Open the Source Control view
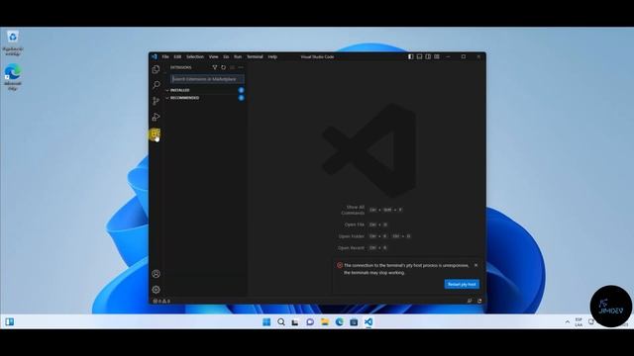Screen dimensions: 634x356 [x=157, y=101]
